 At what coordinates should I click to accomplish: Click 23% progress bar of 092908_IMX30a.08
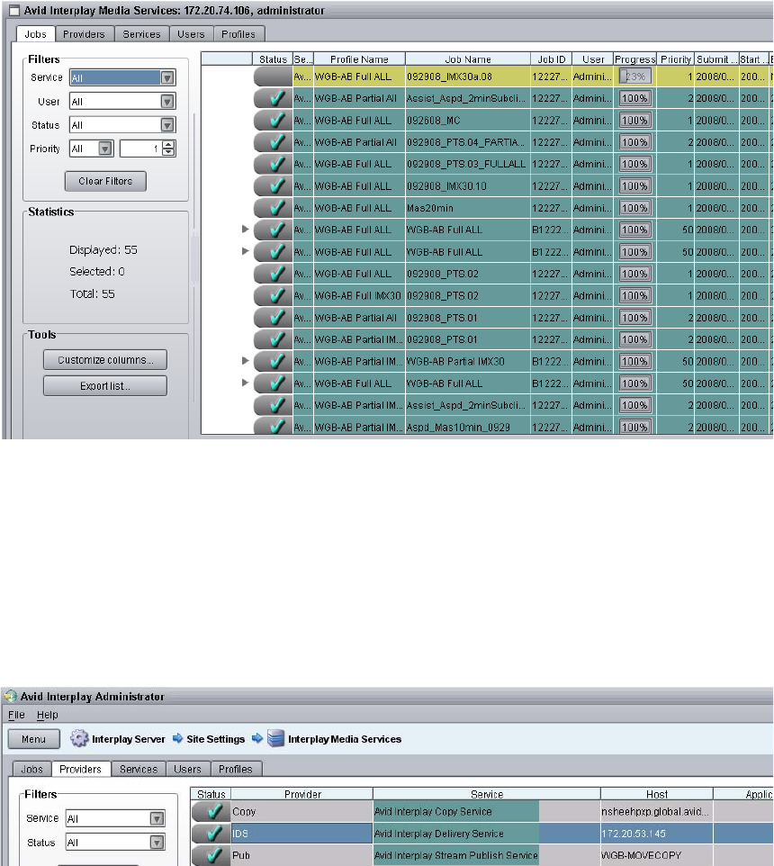point(634,77)
